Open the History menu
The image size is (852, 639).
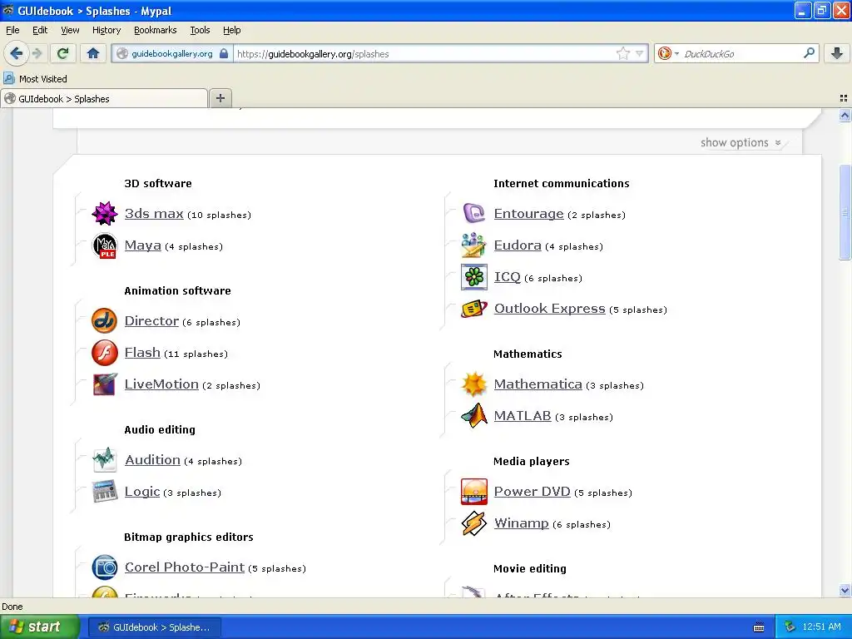[x=106, y=30]
